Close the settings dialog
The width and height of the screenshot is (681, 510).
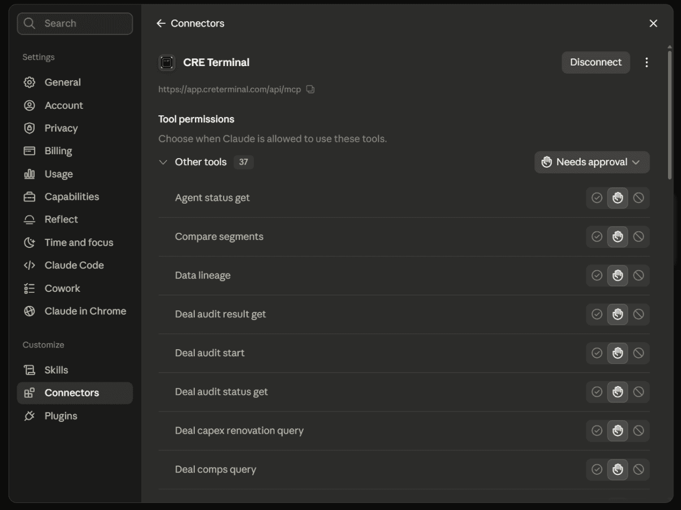pyautogui.click(x=653, y=23)
